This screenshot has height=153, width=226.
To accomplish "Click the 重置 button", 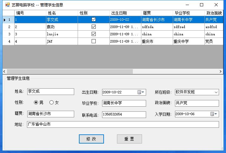I will coord(129,139).
